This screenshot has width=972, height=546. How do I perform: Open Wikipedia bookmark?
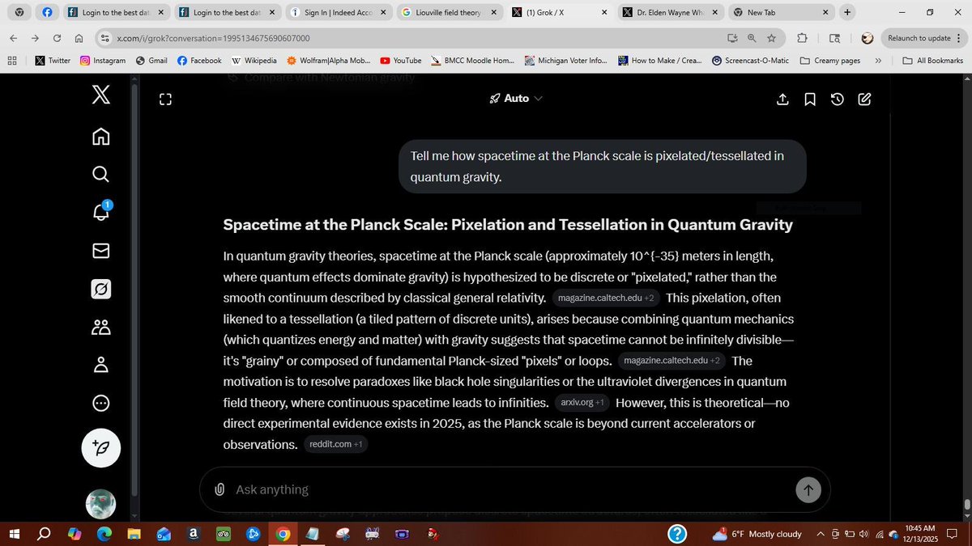tap(254, 61)
